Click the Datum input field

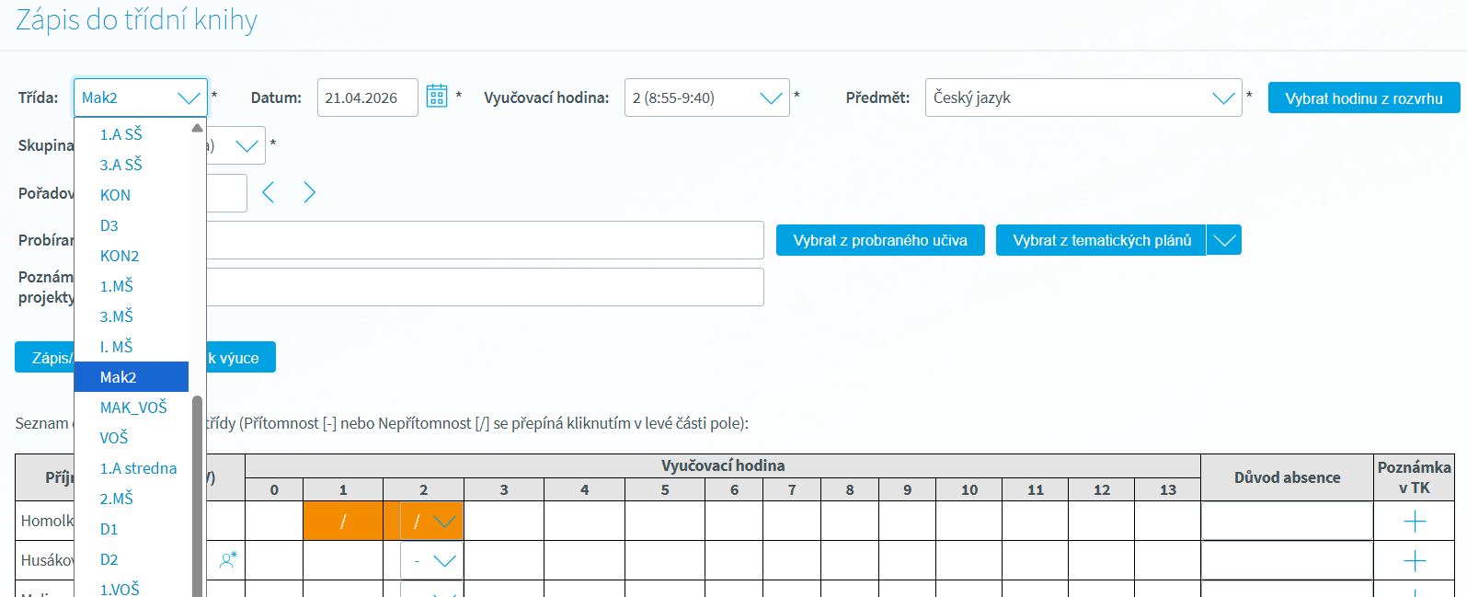pyautogui.click(x=367, y=98)
